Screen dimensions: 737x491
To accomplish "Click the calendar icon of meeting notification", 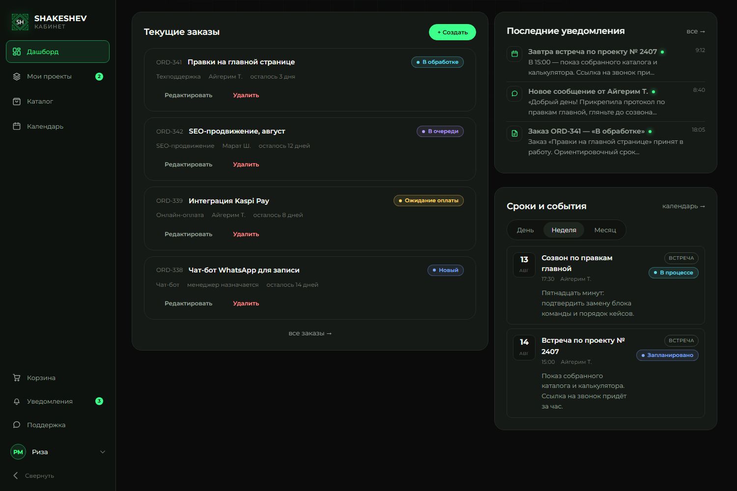I will coord(514,54).
